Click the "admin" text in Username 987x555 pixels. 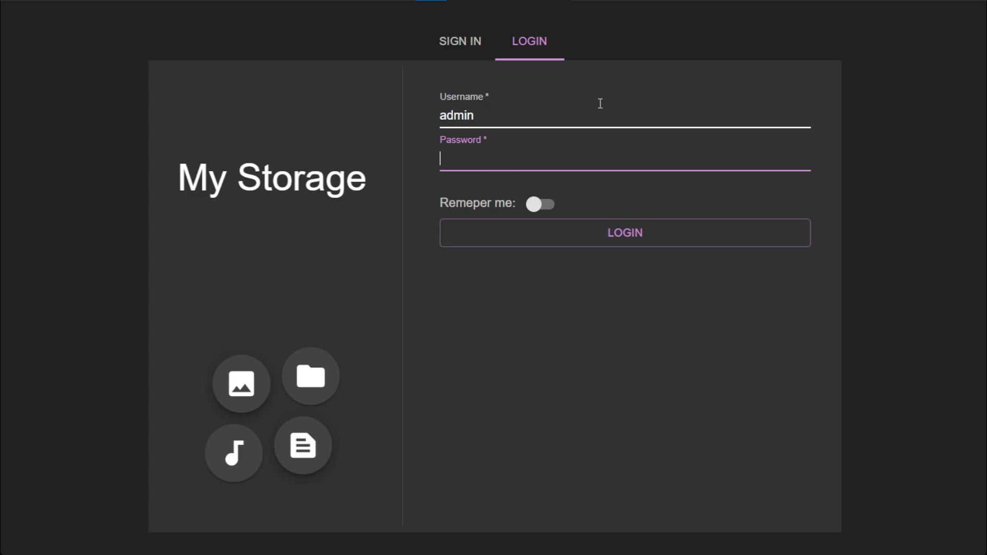point(456,116)
